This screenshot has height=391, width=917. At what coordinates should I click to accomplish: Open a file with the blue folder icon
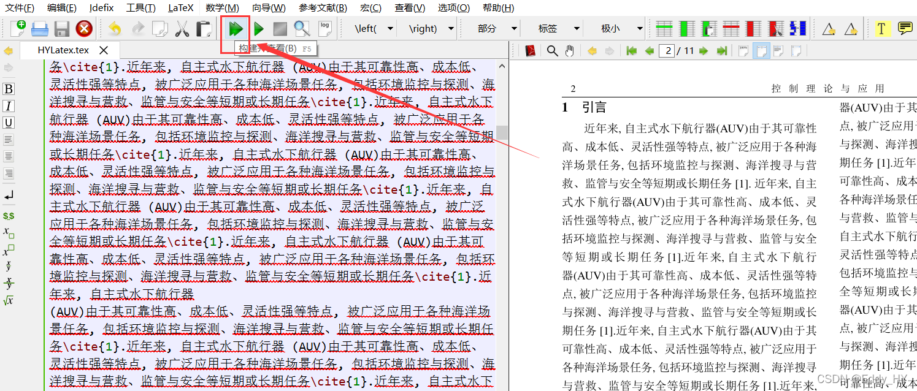pos(40,28)
